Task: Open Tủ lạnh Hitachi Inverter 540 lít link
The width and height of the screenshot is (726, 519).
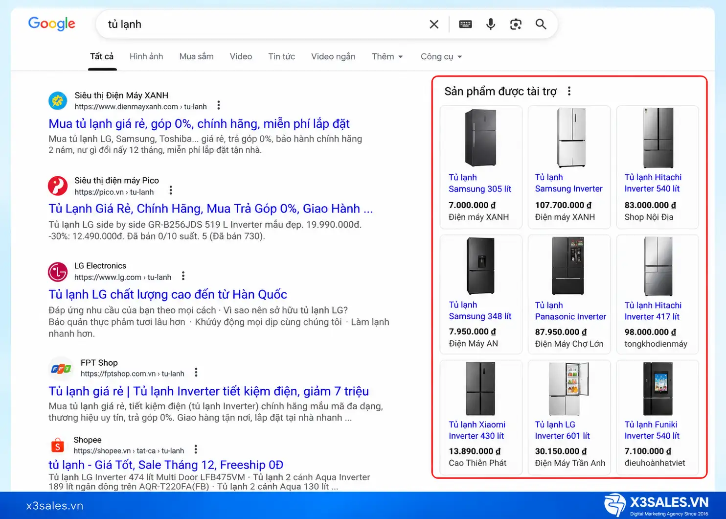Action: pos(653,183)
